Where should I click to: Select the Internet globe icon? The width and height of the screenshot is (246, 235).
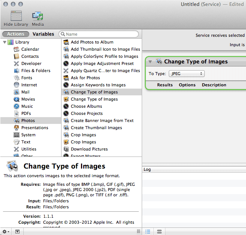(16, 85)
